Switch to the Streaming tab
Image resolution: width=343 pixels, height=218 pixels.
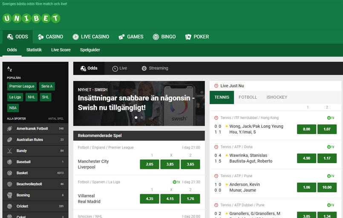[x=155, y=68]
